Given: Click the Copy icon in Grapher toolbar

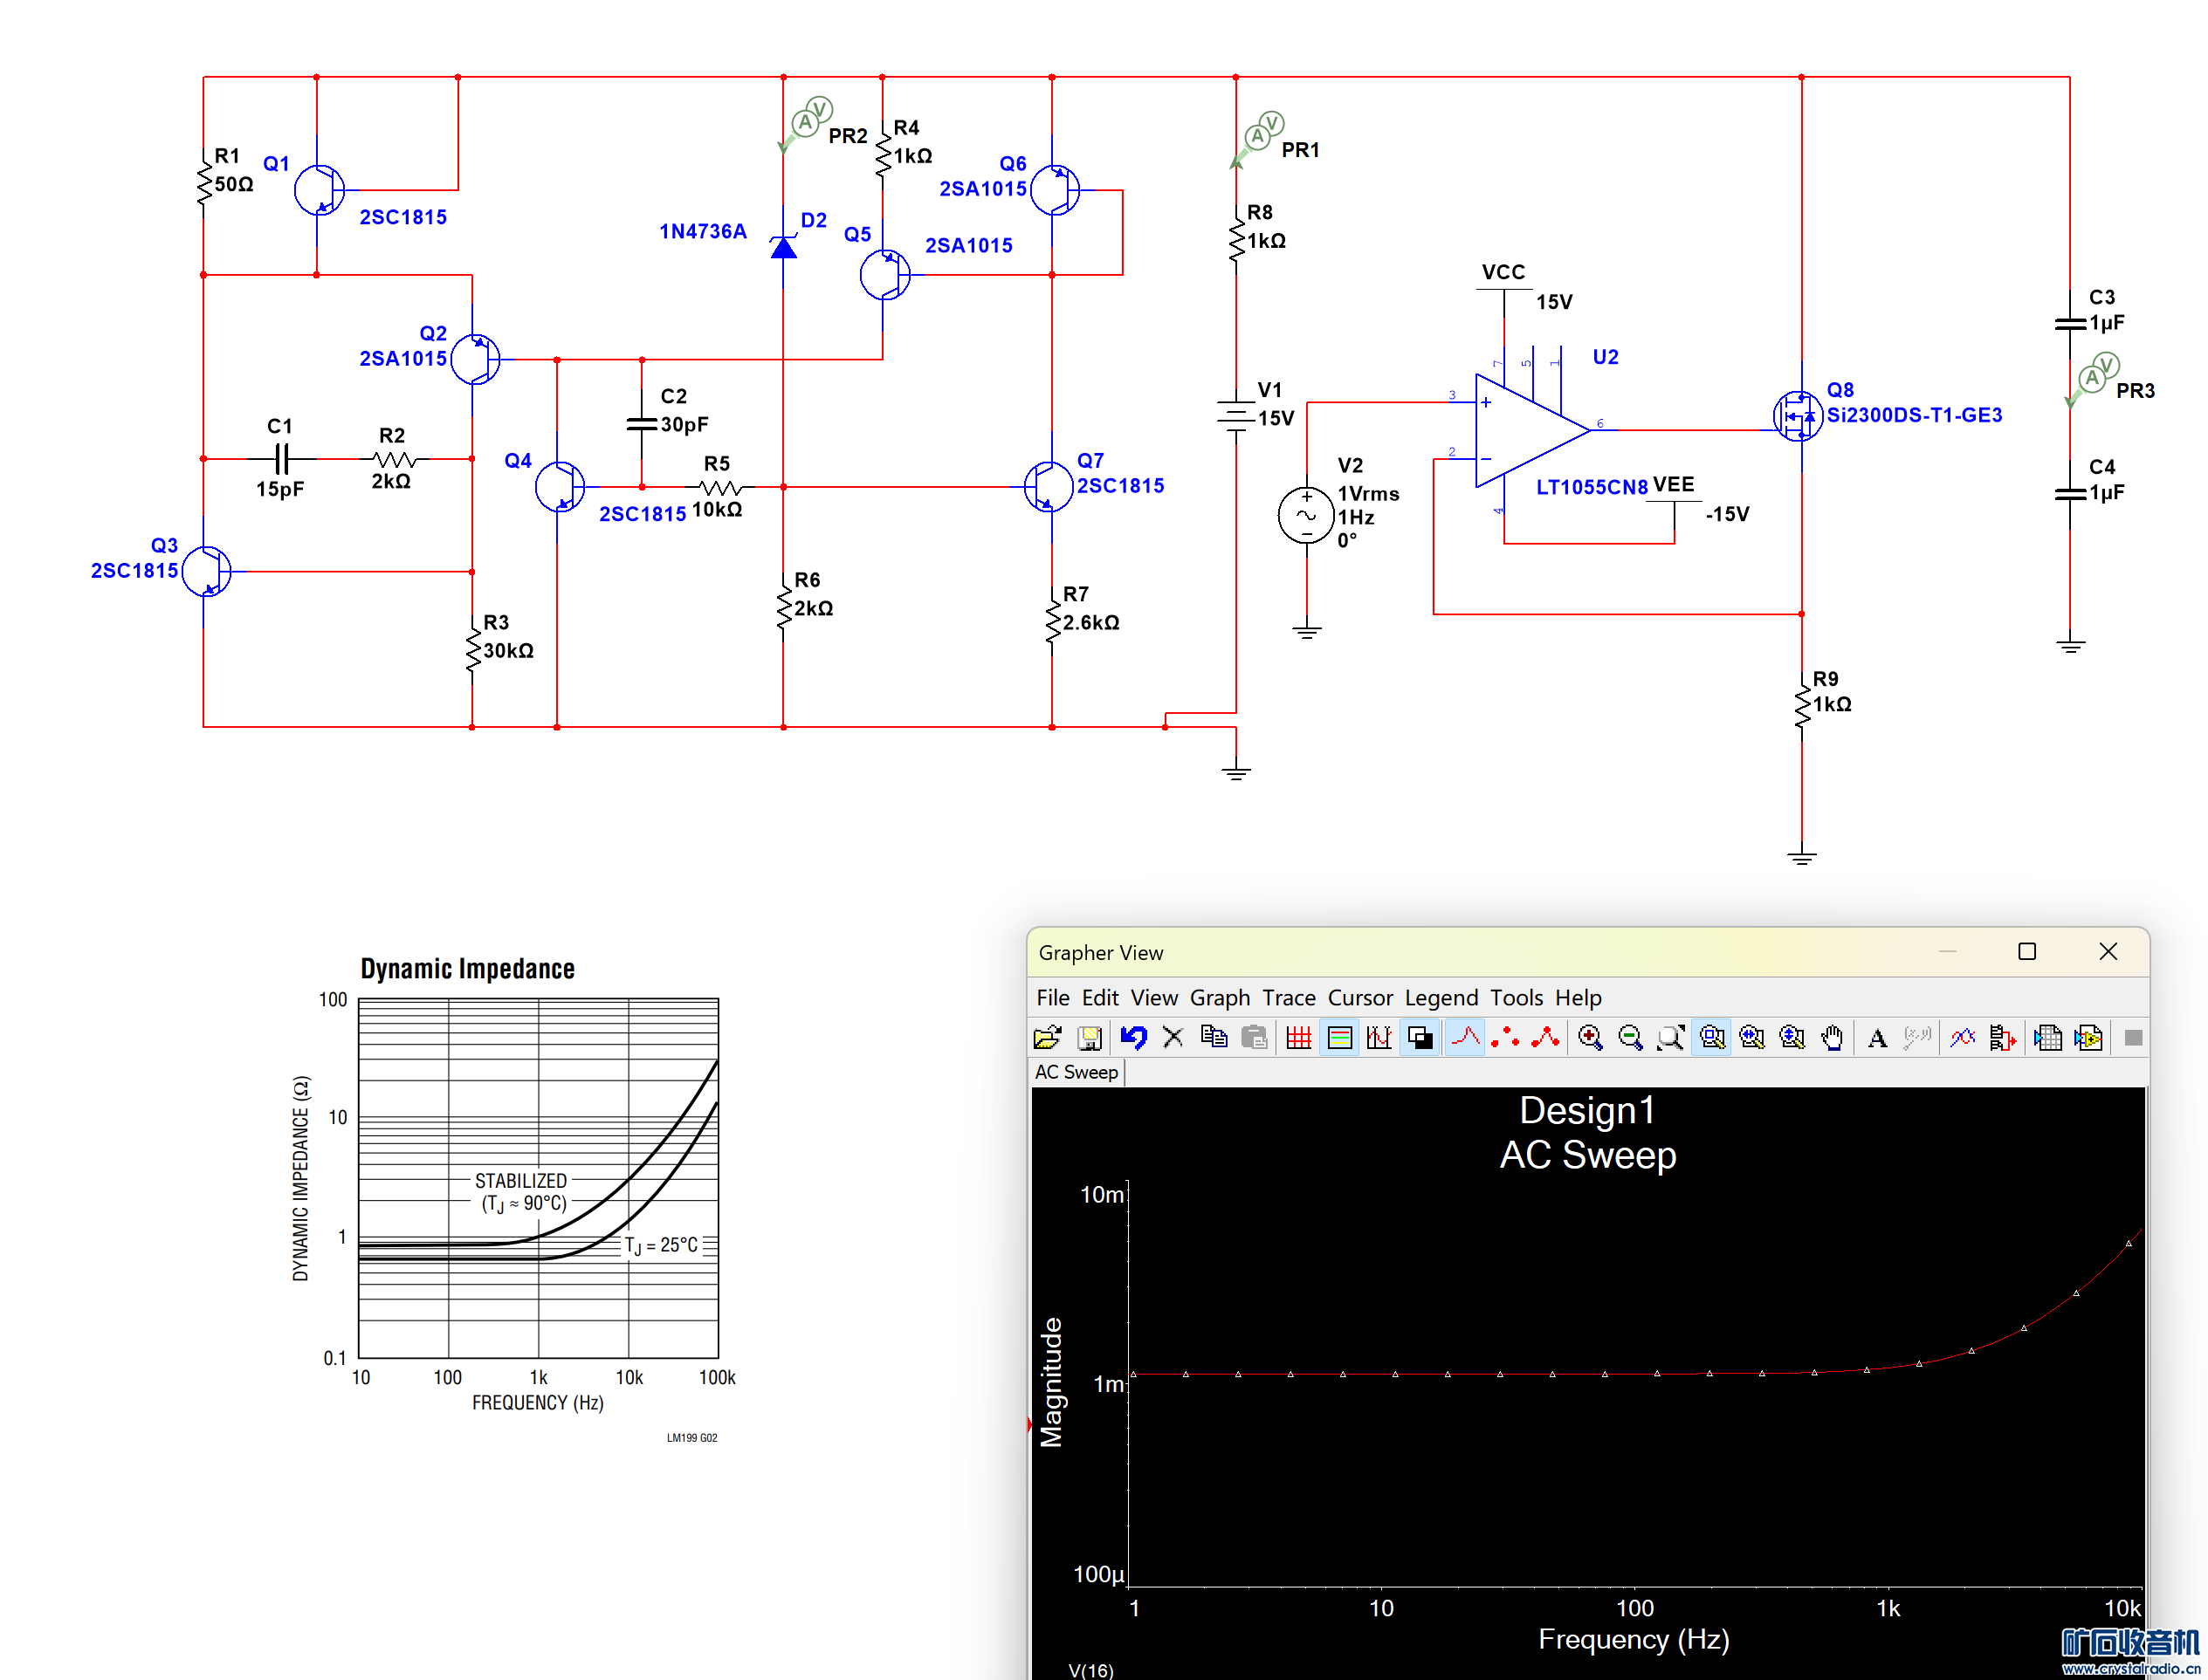Looking at the screenshot, I should [x=1214, y=1038].
